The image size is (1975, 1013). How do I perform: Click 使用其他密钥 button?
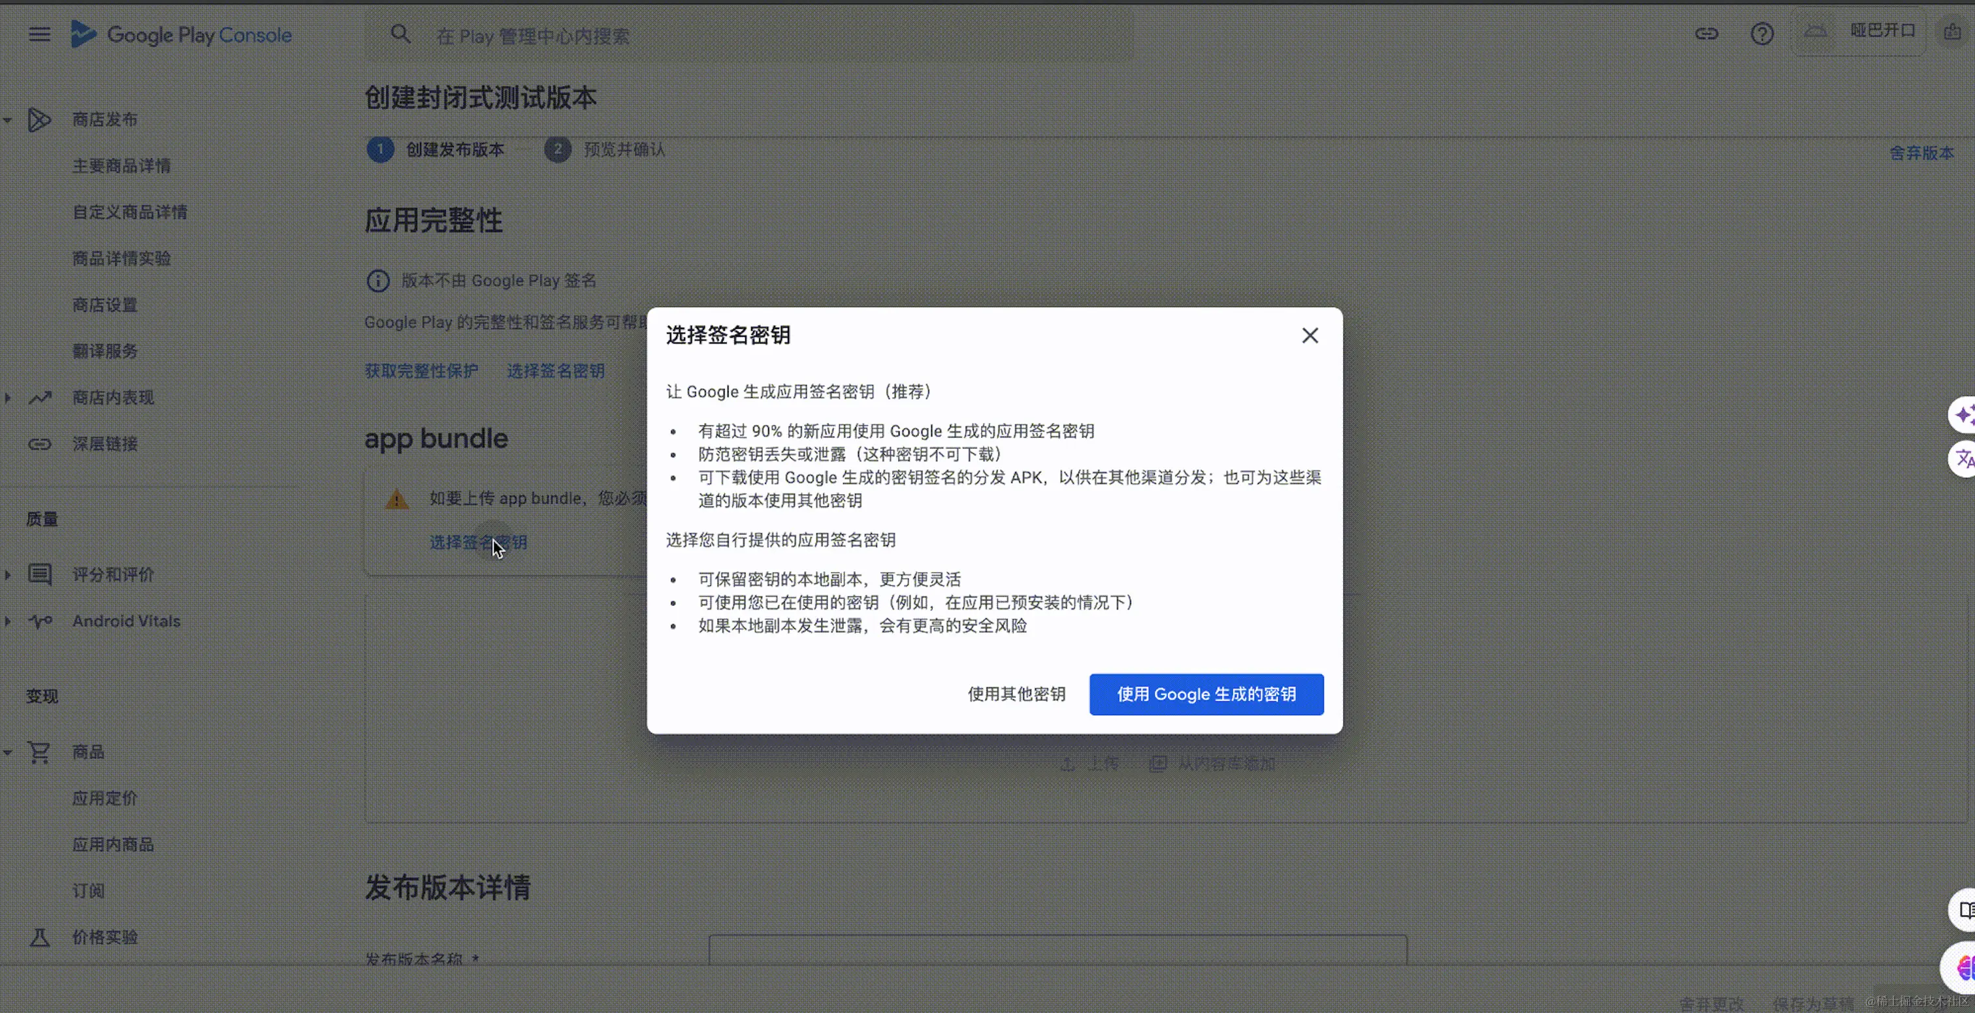tap(1016, 694)
